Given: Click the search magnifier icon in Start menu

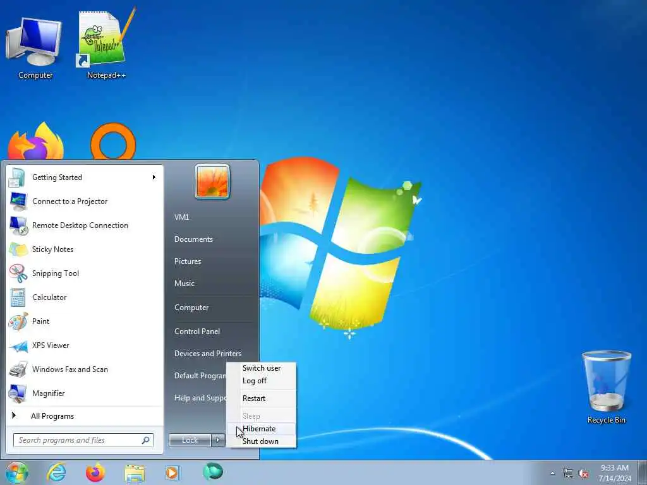Looking at the screenshot, I should click(145, 440).
